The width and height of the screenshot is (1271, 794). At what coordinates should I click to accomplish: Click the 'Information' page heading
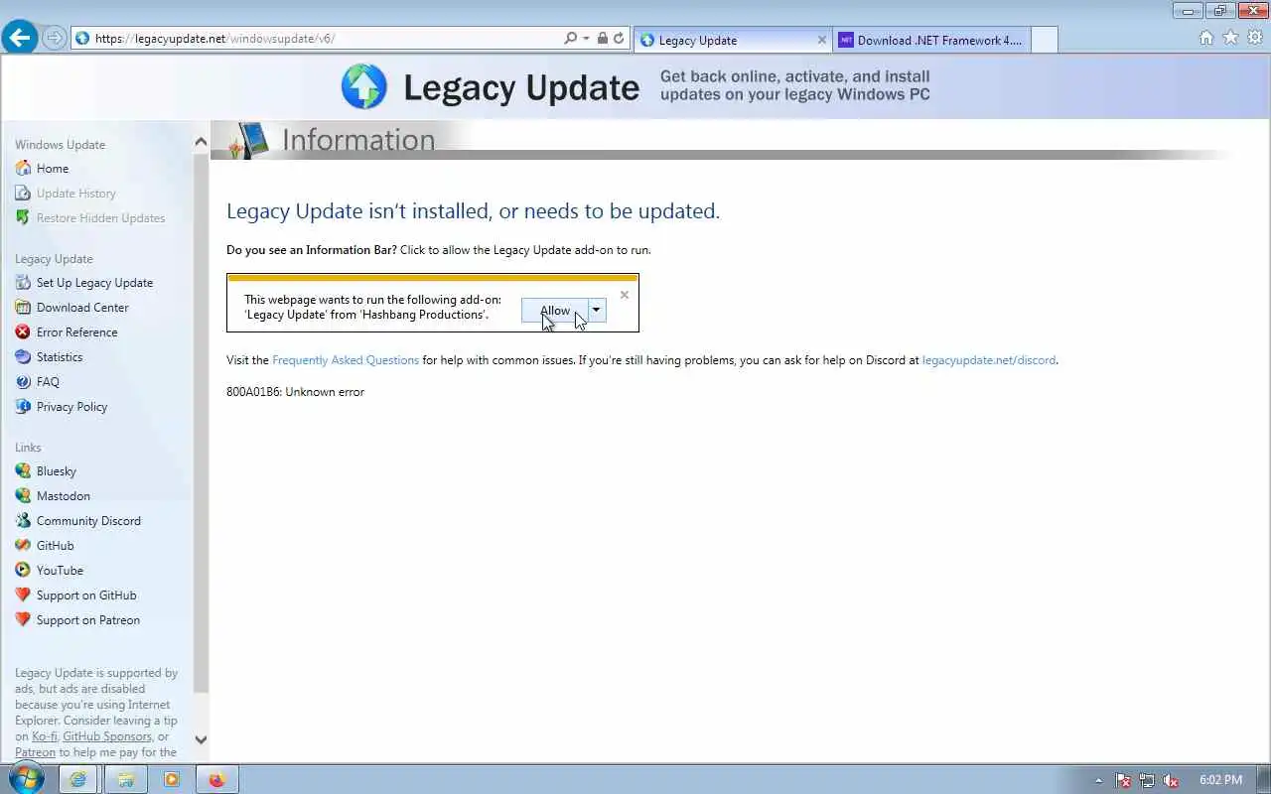point(358,140)
